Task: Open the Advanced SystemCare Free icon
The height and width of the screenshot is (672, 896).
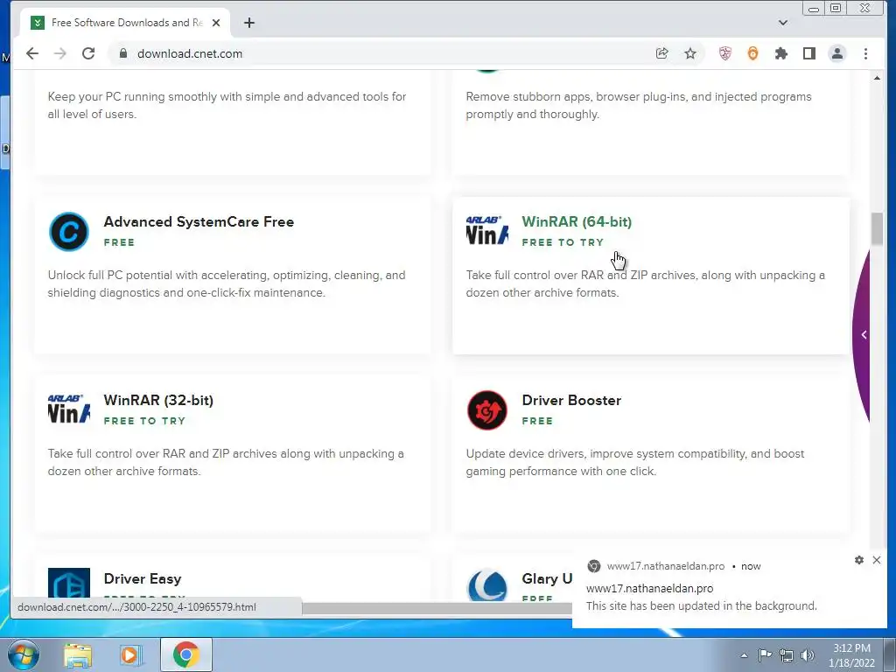Action: point(68,231)
